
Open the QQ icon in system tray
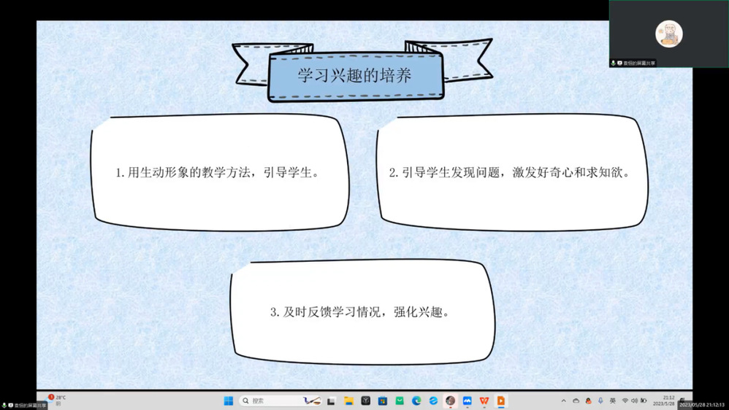588,401
